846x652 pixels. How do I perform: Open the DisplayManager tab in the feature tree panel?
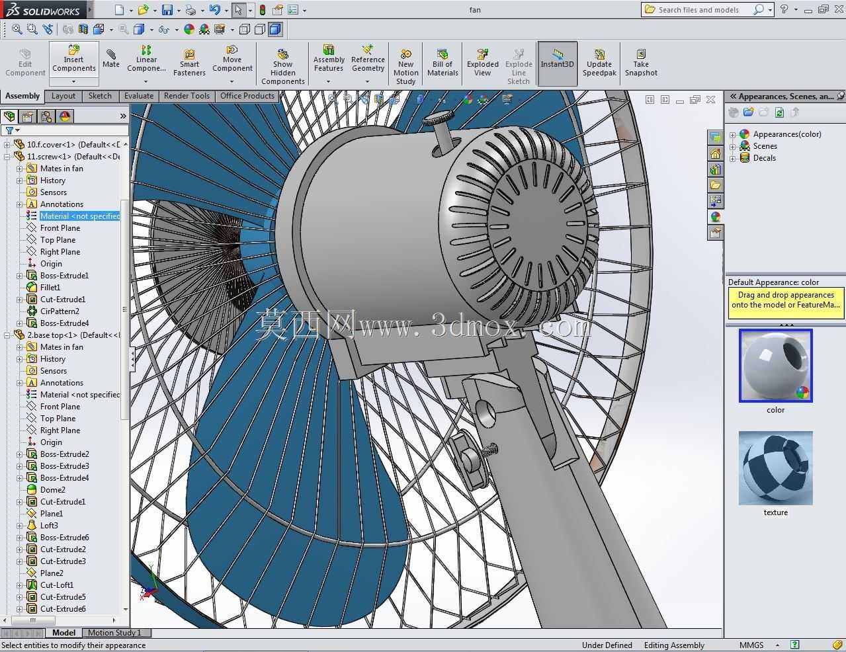click(x=65, y=116)
